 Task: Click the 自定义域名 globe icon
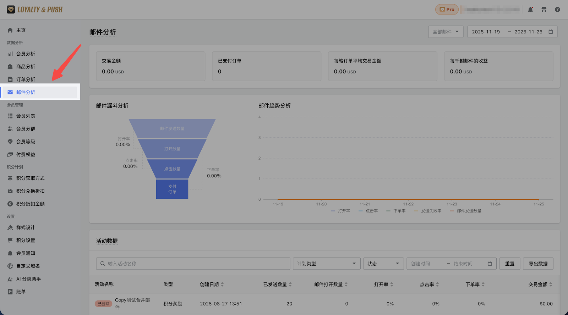point(10,266)
